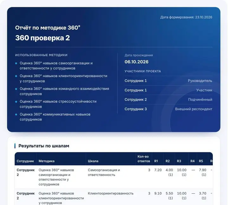Image resolution: width=228 pixels, height=205 pixels.
Task: Click the "УЧАСТНИКИ ПРОЕКТА" label
Action: click(x=142, y=71)
